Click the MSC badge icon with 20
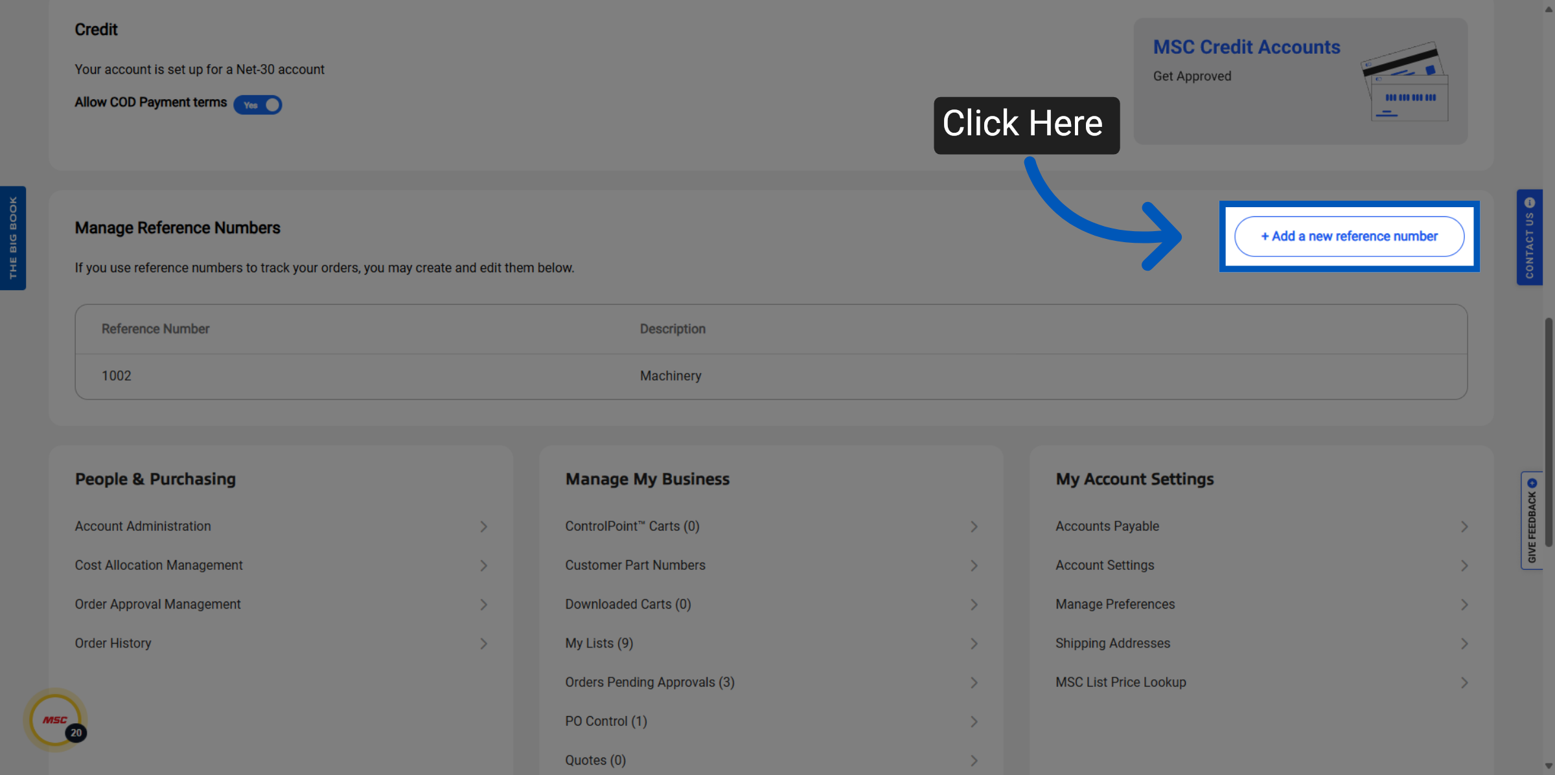1555x775 pixels. [56, 719]
